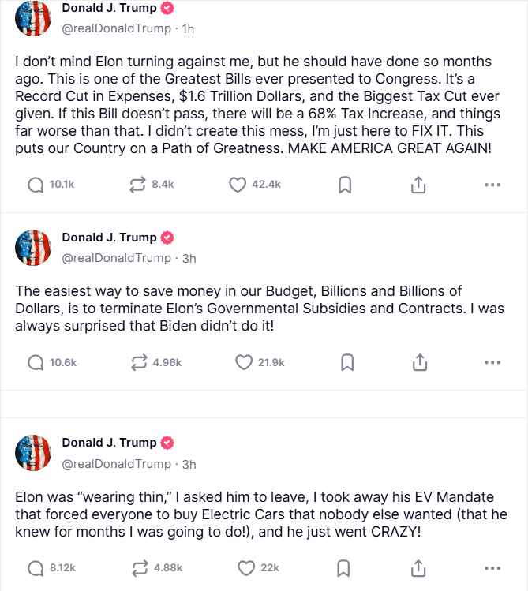Viewport: 528px width, 591px height.
Task: Repost the post with 4.96k reposts
Action: point(139,362)
